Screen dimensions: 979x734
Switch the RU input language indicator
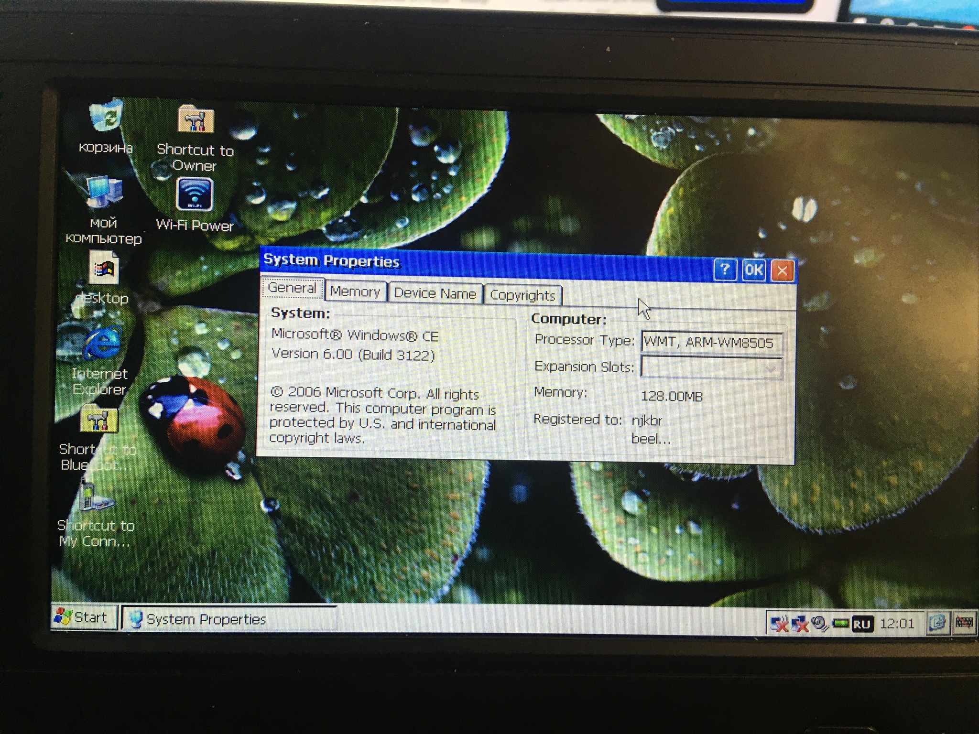(x=862, y=624)
